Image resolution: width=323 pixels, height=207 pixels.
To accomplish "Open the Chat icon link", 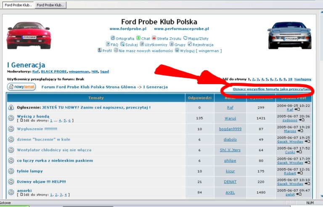I will point(138,38).
